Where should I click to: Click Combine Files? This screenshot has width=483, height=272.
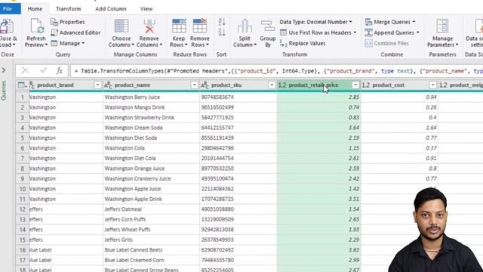tap(387, 43)
